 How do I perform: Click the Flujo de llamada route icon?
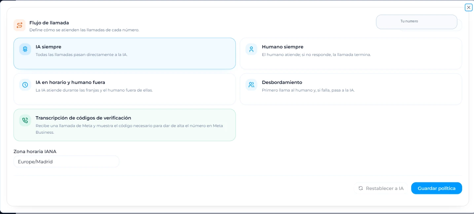19,25
